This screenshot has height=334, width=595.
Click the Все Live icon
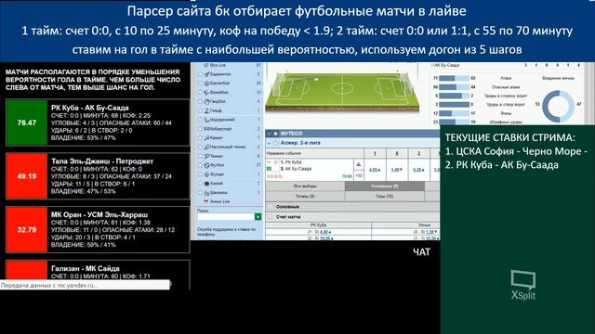coord(206,65)
